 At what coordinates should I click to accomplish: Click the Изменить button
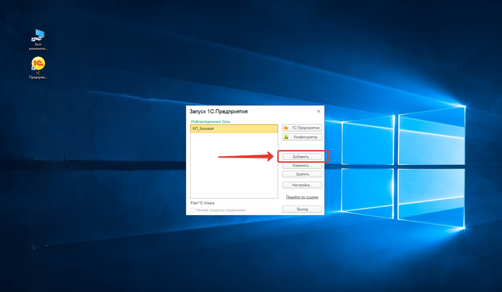(302, 166)
